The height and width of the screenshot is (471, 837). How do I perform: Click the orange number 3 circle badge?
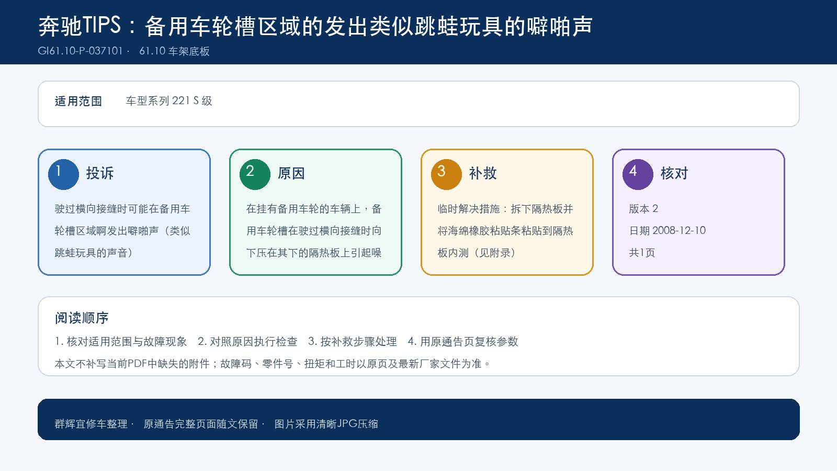[446, 174]
